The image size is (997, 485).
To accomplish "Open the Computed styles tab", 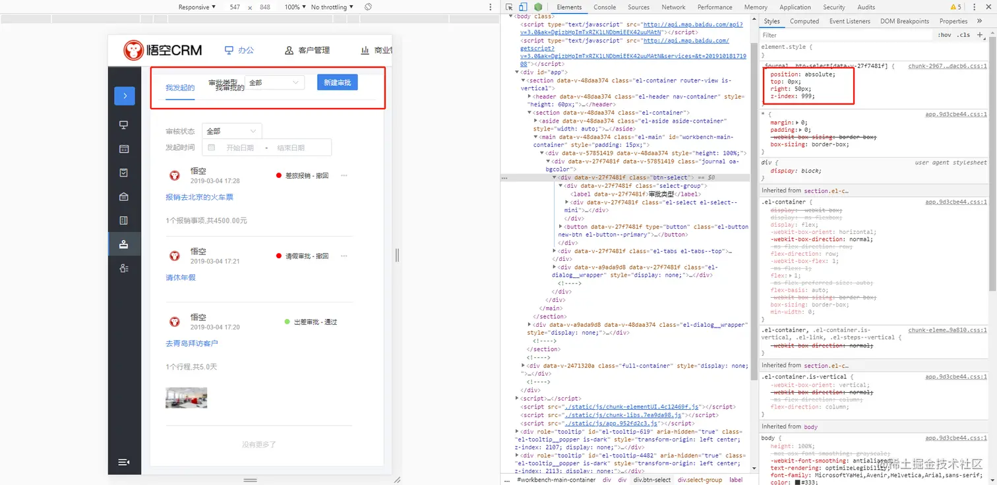I will tap(804, 21).
